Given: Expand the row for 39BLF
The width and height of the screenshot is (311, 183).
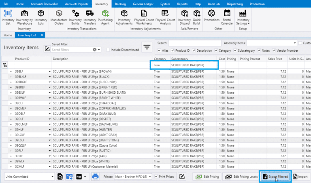Looking at the screenshot, I should pyautogui.click(x=11, y=72).
